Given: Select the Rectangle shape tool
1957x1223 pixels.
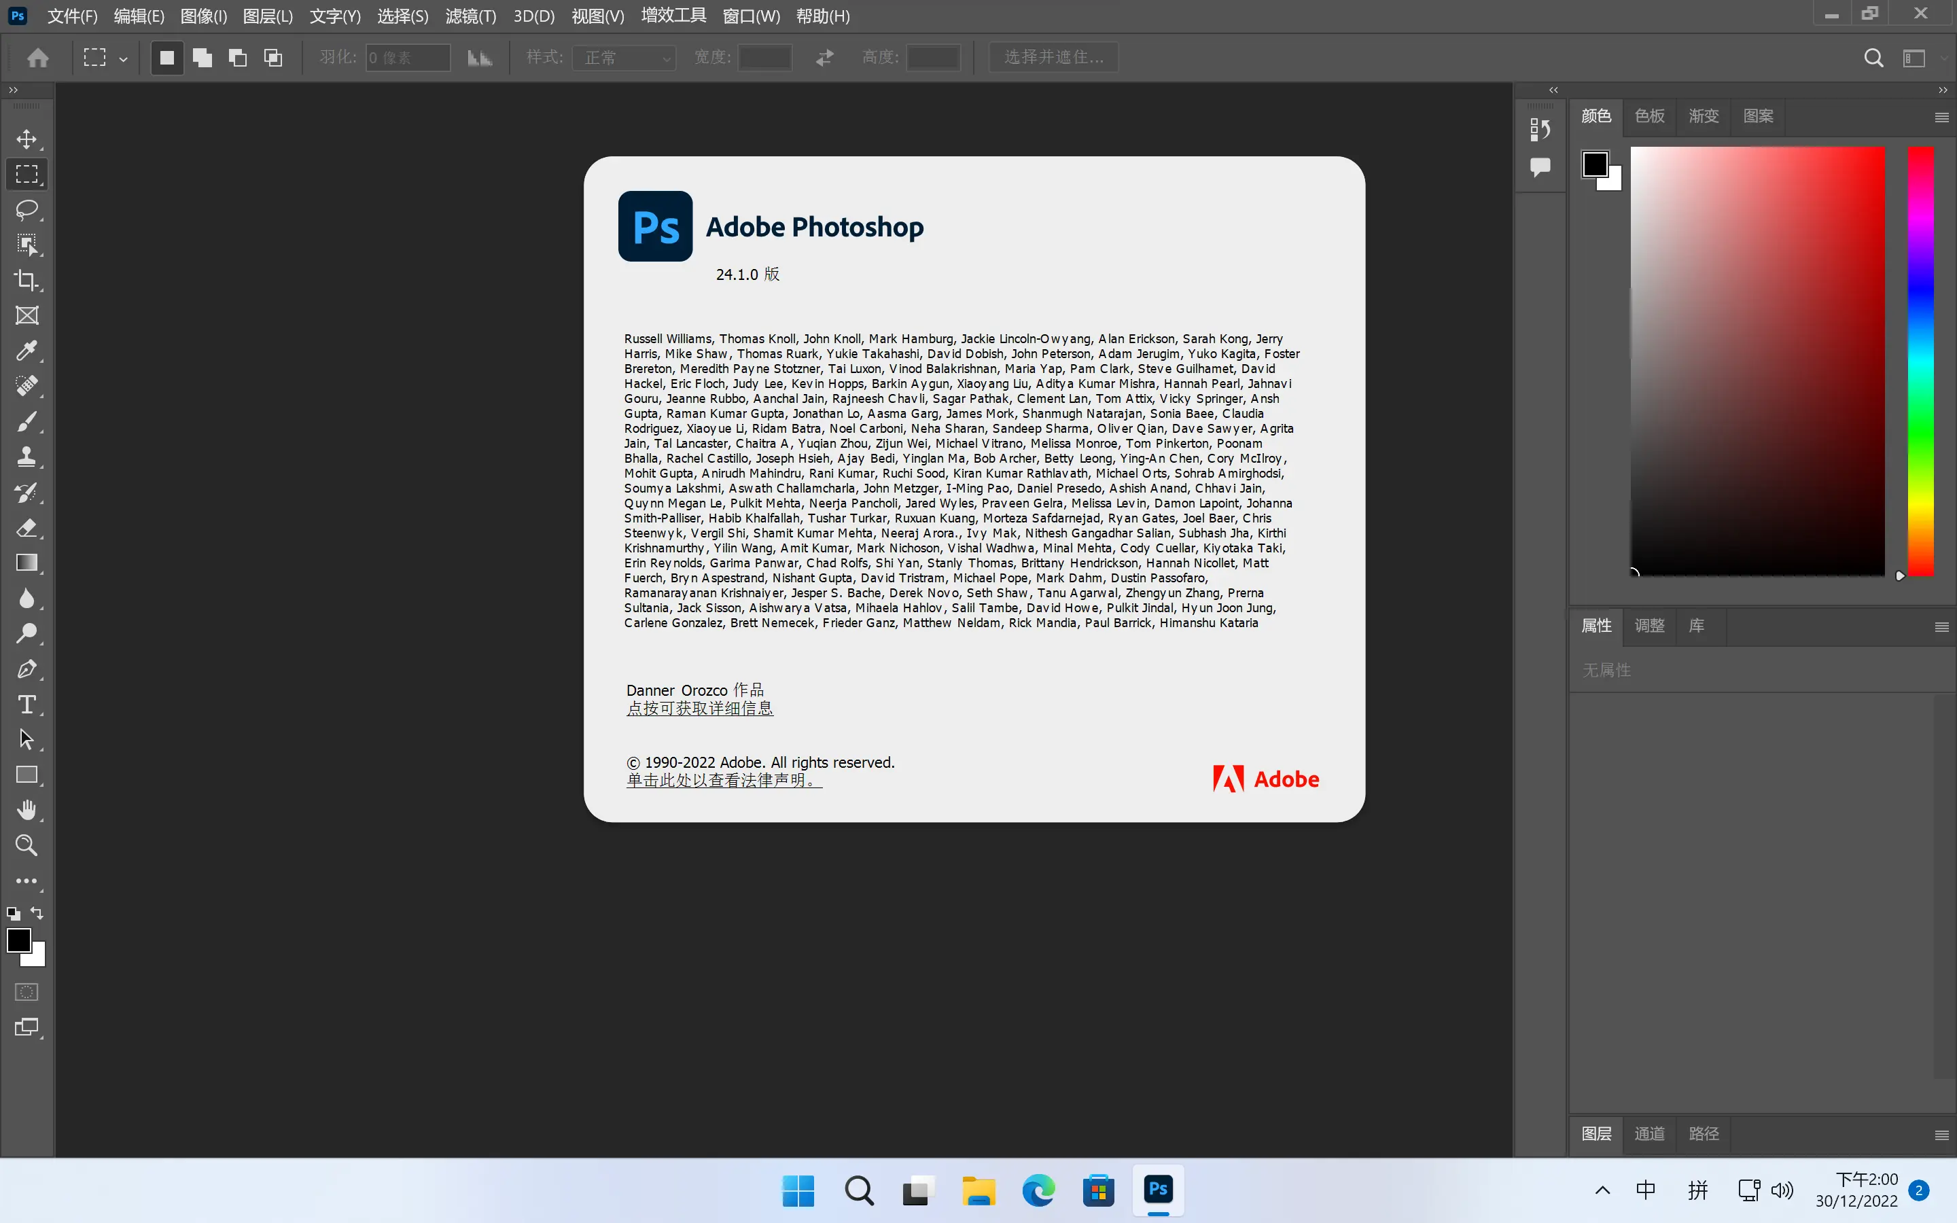Looking at the screenshot, I should [27, 775].
